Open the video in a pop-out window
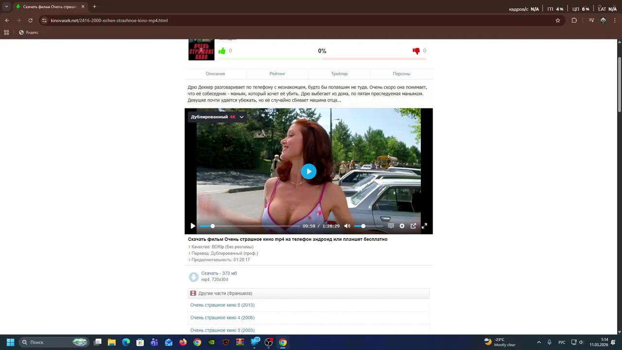 [413, 226]
